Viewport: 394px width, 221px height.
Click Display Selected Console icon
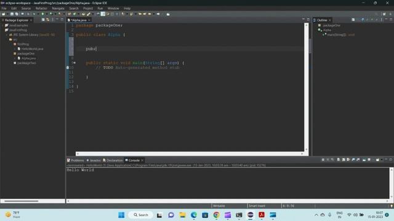[369, 160]
